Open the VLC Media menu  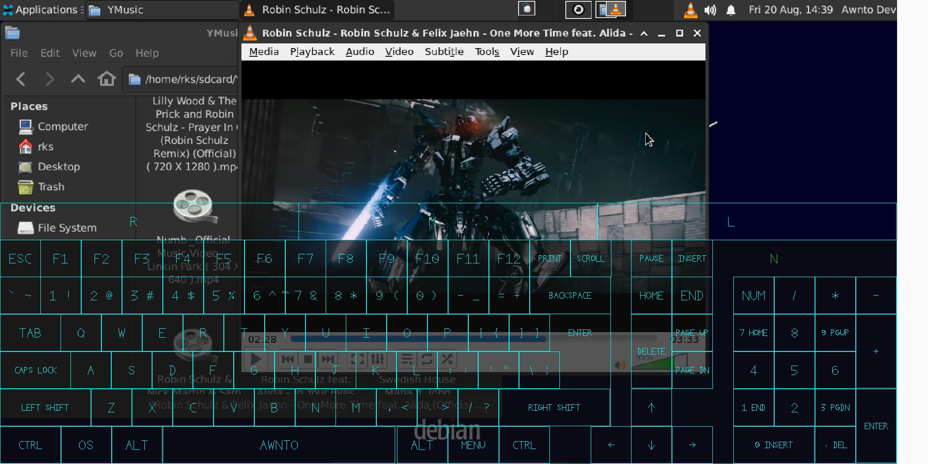point(264,52)
